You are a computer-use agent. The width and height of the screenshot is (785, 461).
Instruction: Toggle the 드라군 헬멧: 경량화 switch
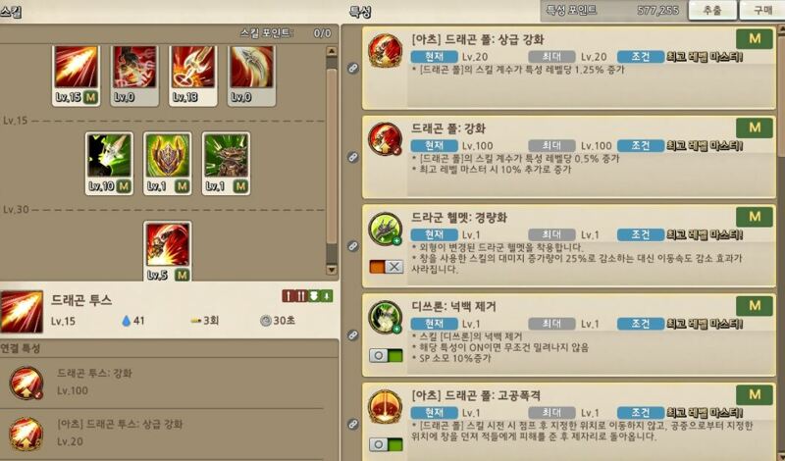(x=386, y=267)
